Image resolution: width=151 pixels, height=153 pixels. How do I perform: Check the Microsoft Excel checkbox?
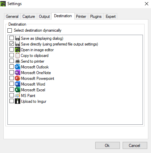(11, 90)
